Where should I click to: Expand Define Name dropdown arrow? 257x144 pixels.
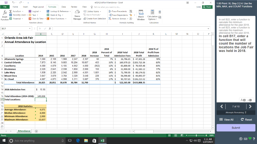click(100, 12)
